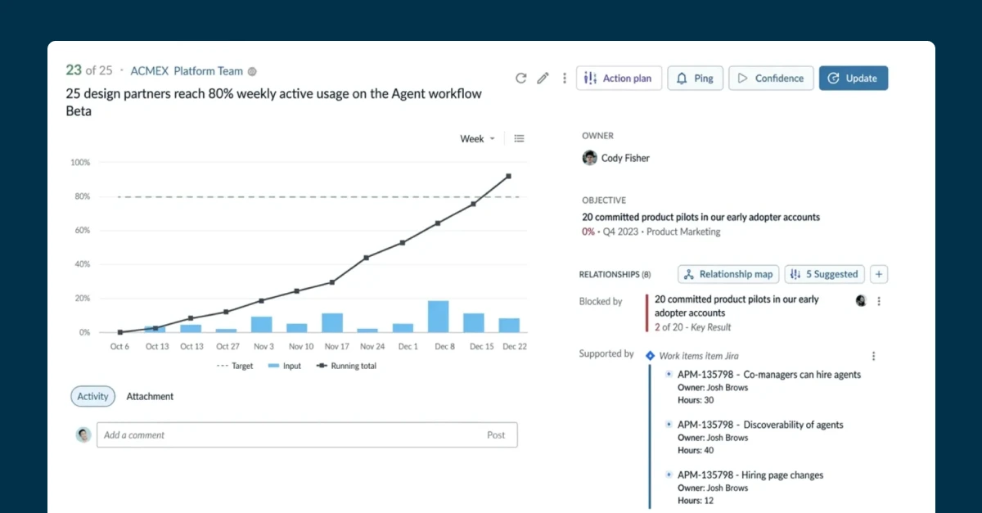Click the Ping button
Screen dimensions: 982x513
pyautogui.click(x=695, y=79)
